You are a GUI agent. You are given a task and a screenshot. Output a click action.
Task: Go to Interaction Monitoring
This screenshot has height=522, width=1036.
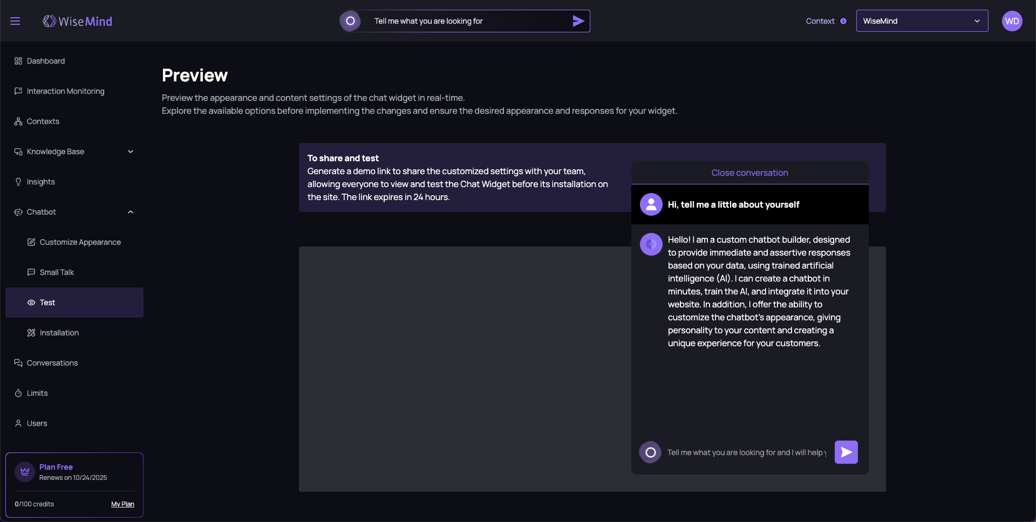point(65,91)
